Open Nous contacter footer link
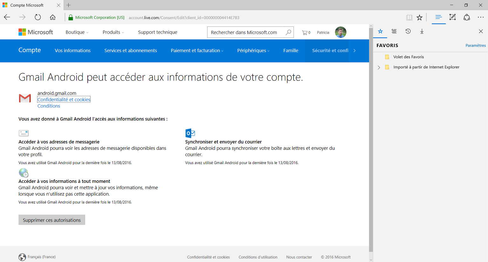488x262 pixels. [x=299, y=257]
